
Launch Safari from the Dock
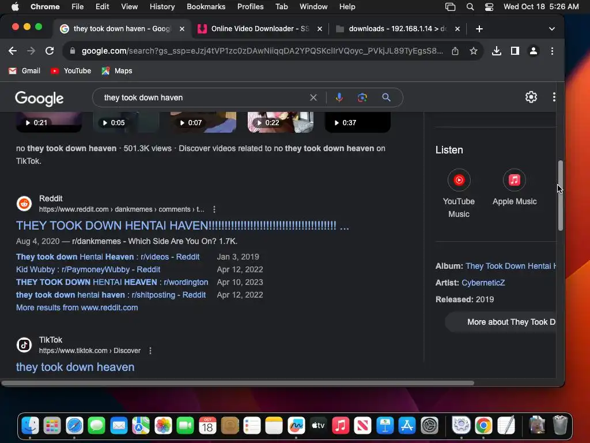click(74, 426)
